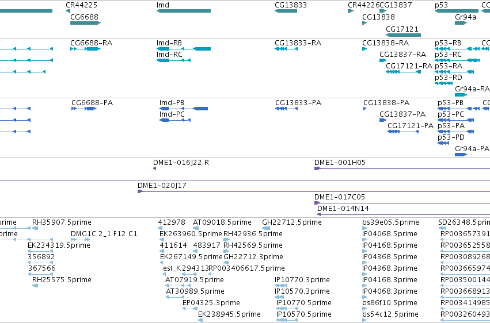Click the CG13833 gene feature
Screen dimensions: 490x323
(x=286, y=11)
